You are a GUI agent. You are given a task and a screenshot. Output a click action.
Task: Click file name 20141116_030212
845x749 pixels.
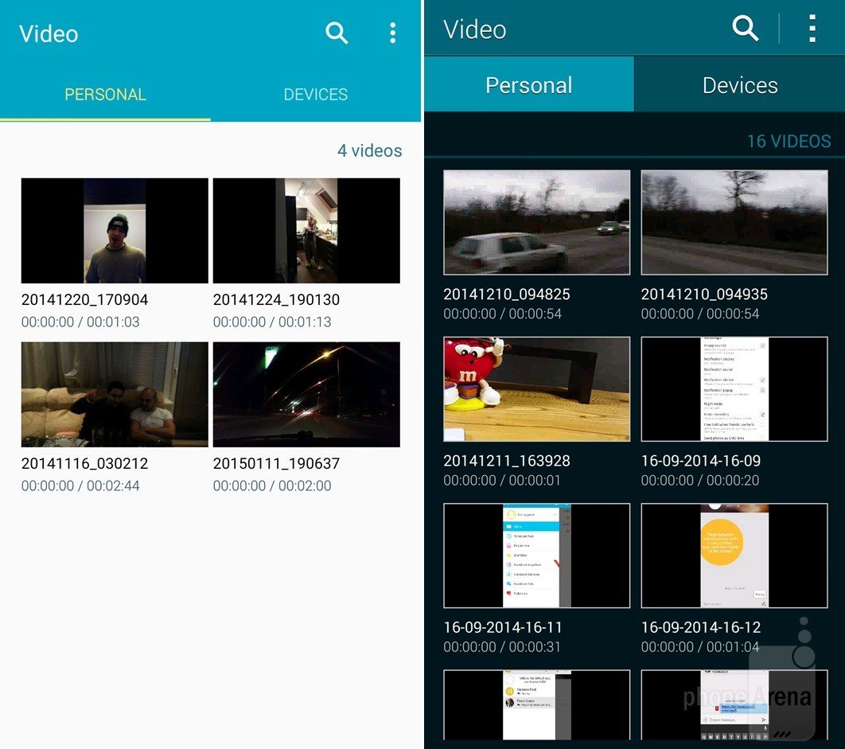coord(84,464)
